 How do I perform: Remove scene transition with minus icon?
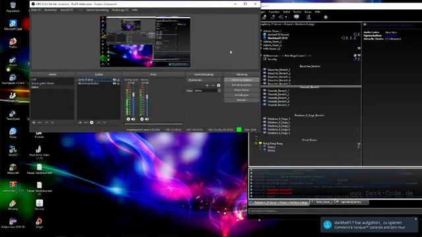[213, 86]
